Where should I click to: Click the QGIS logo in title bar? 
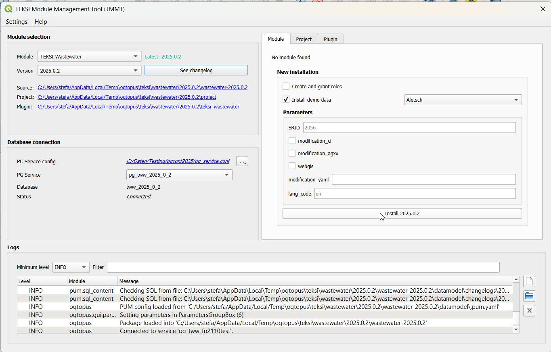click(x=8, y=9)
